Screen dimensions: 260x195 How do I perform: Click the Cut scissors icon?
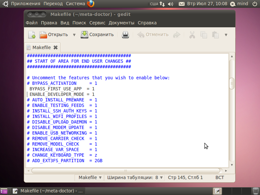click(192, 34)
